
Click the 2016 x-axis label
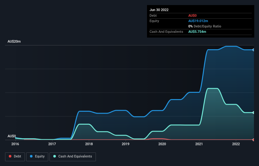[15, 144]
